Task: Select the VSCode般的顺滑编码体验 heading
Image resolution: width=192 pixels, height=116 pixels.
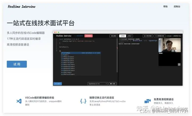Action: coord(39,98)
